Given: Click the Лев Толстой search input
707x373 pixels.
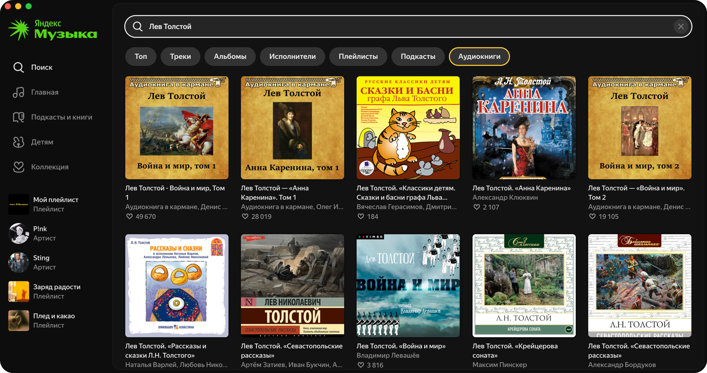Looking at the screenshot, I should pyautogui.click(x=408, y=26).
